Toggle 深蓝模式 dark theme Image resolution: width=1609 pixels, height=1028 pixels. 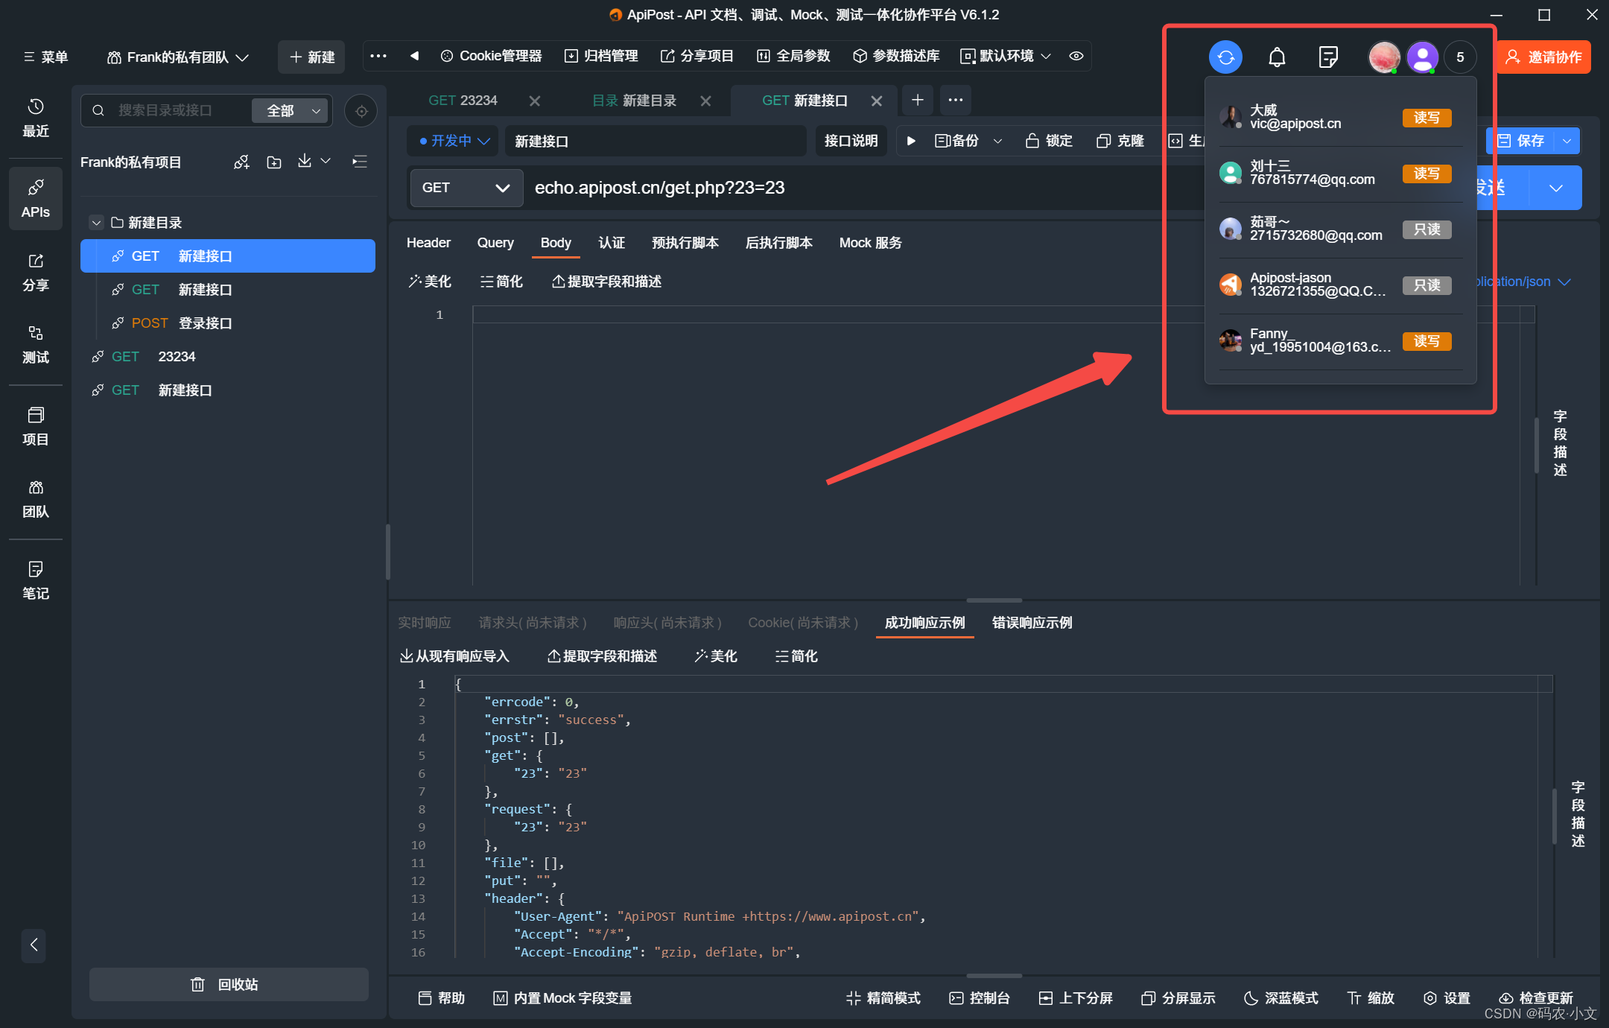click(1281, 997)
